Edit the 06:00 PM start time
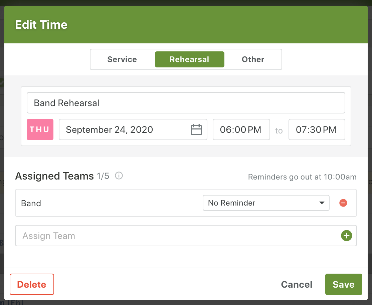The width and height of the screenshot is (372, 305). [x=241, y=129]
